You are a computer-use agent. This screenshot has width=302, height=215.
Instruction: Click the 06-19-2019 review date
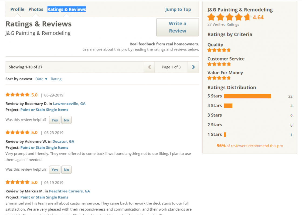54,182
